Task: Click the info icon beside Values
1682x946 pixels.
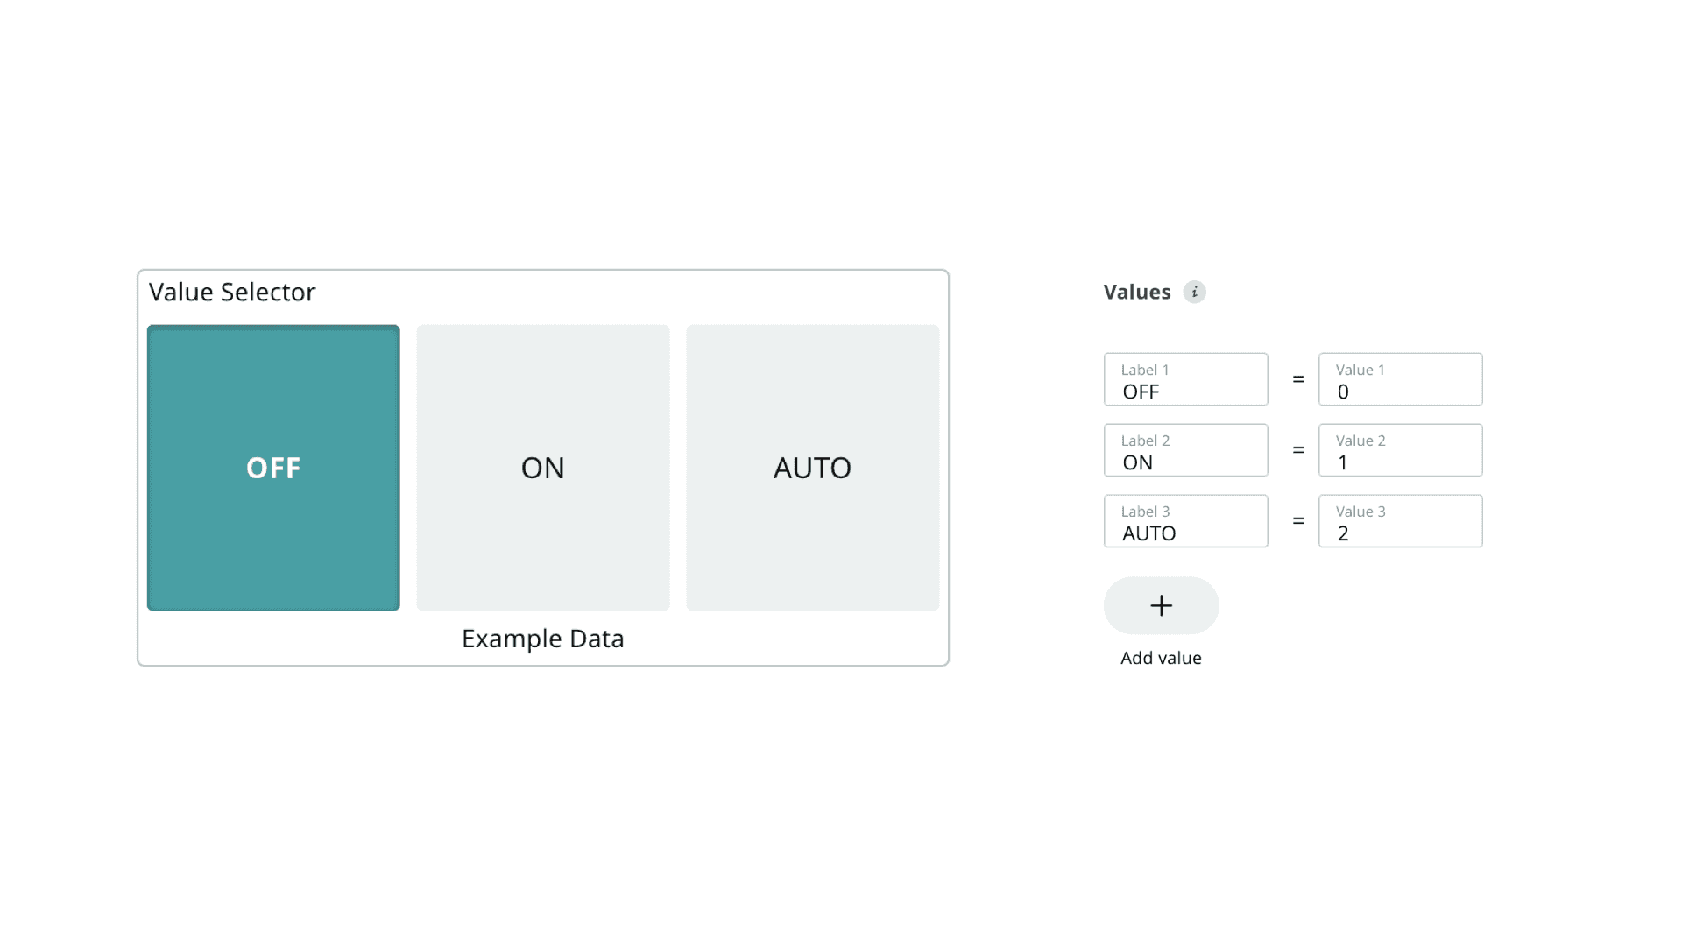Action: click(x=1194, y=292)
